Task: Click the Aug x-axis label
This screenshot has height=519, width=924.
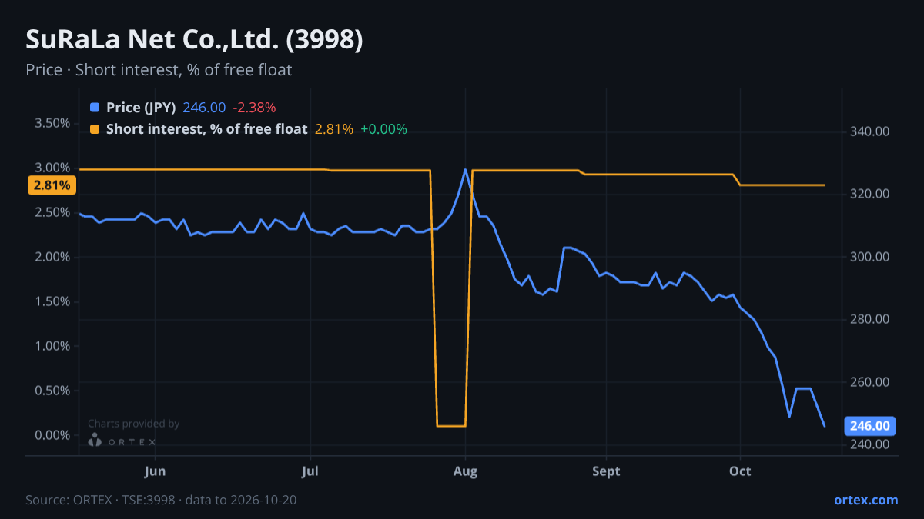Action: click(x=465, y=471)
